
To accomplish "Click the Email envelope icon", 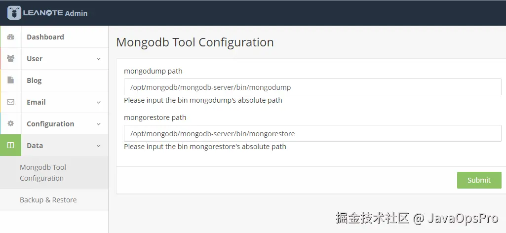I will pyautogui.click(x=11, y=102).
